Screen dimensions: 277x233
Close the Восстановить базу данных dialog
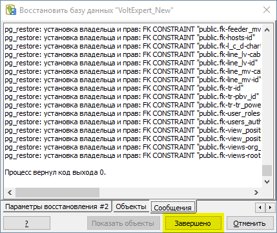pos(267,10)
